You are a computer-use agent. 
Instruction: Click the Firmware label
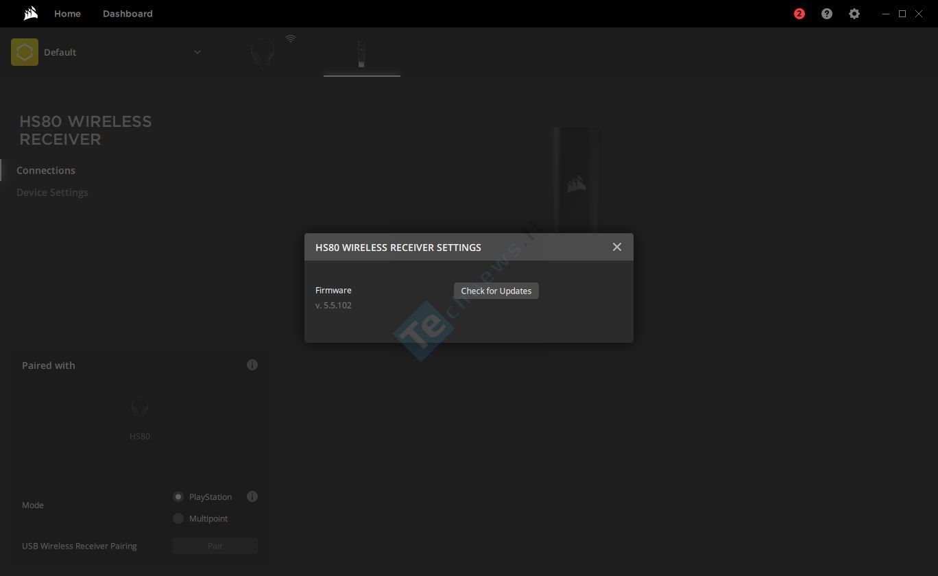click(333, 290)
